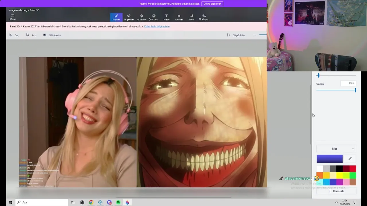Select the pink color swatch

(x=346, y=182)
